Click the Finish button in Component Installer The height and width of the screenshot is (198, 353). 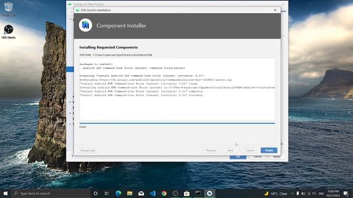[x=269, y=150]
